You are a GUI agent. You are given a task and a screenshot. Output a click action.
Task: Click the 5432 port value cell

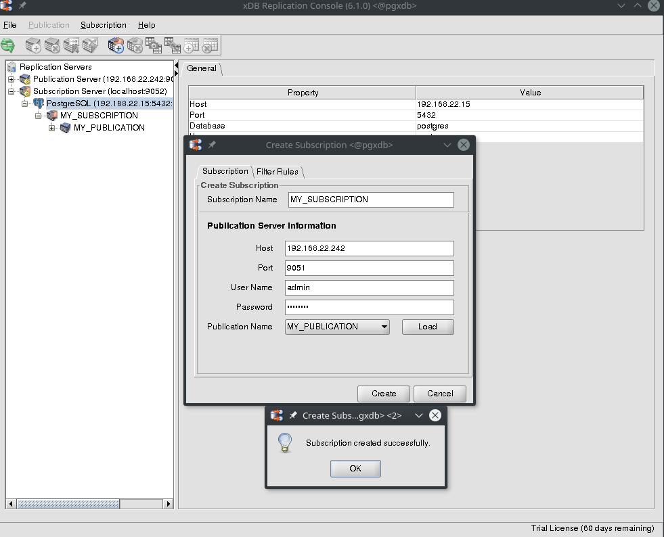pos(530,115)
